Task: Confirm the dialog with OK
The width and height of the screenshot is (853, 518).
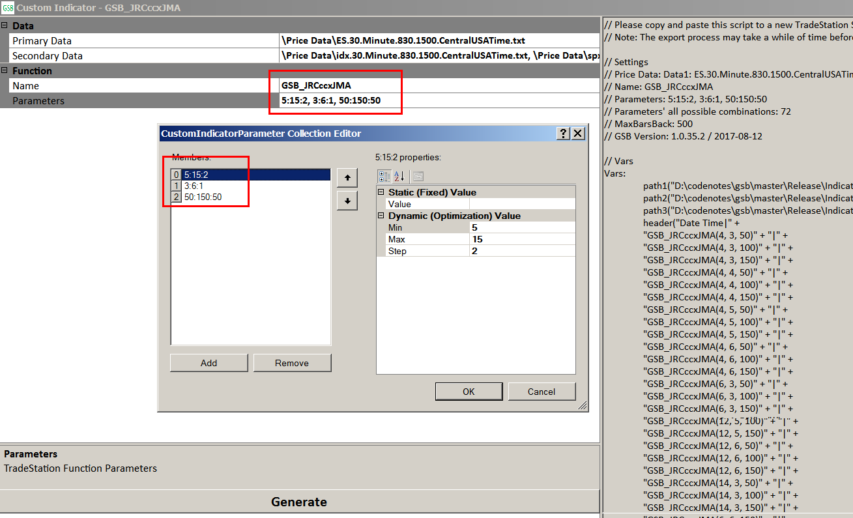Action: 469,392
